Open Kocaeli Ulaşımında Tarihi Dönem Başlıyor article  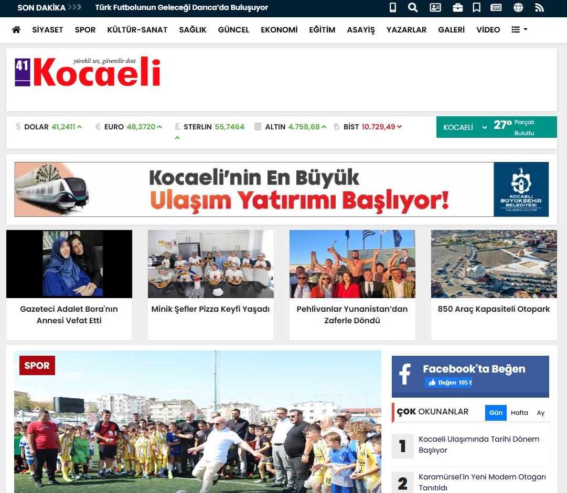coord(479,445)
